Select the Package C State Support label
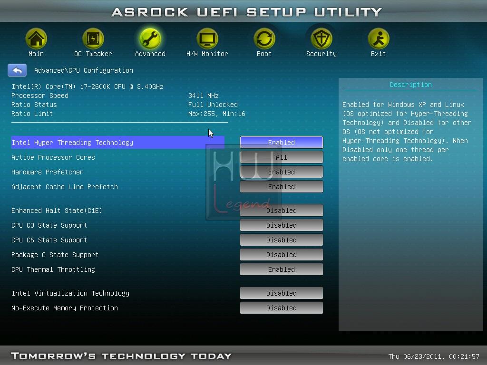This screenshot has height=365, width=487. [x=55, y=255]
